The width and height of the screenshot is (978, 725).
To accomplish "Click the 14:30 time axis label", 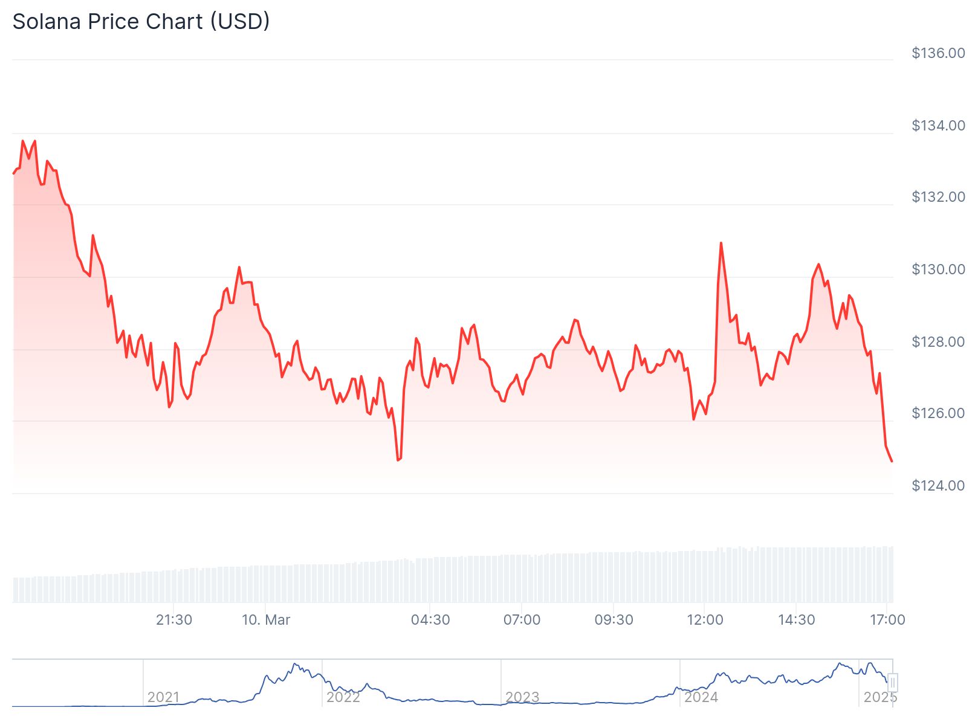I will coord(796,620).
